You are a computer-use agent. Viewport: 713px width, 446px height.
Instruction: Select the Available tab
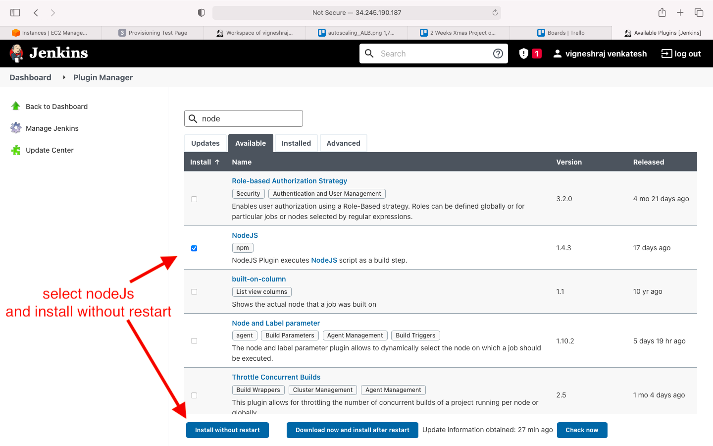point(251,143)
